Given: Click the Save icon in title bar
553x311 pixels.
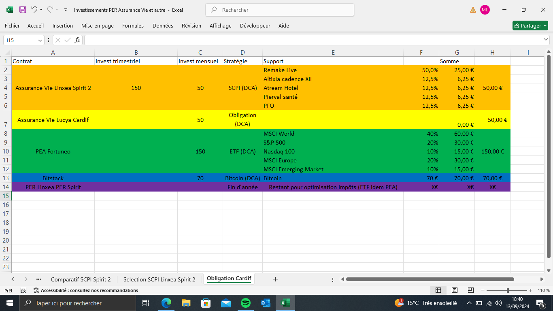Looking at the screenshot, I should pyautogui.click(x=23, y=10).
